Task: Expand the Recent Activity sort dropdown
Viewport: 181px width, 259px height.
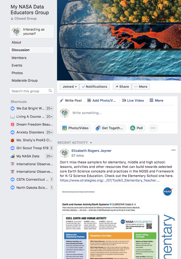Action: [91, 143]
